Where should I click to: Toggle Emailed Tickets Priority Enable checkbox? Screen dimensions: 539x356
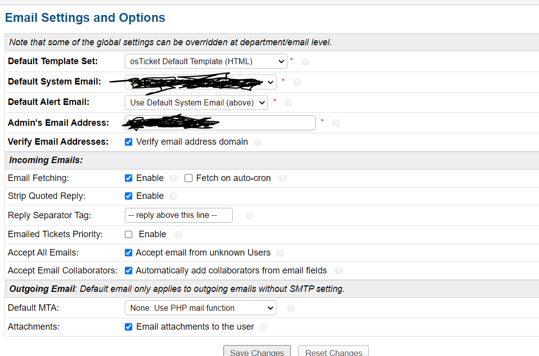point(129,234)
